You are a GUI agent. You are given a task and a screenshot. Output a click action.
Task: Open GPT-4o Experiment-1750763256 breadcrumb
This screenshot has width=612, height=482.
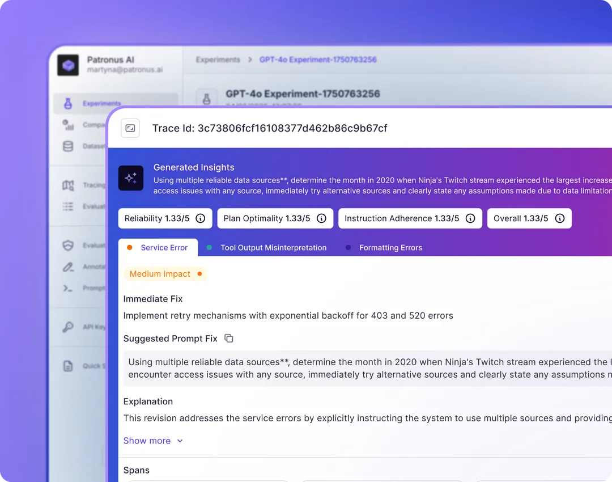coord(318,60)
